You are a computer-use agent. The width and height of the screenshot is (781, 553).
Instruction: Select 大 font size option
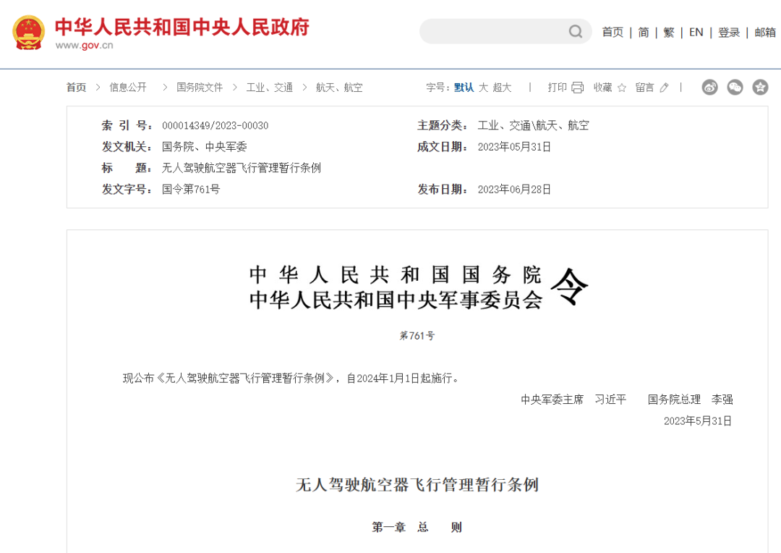click(x=483, y=88)
